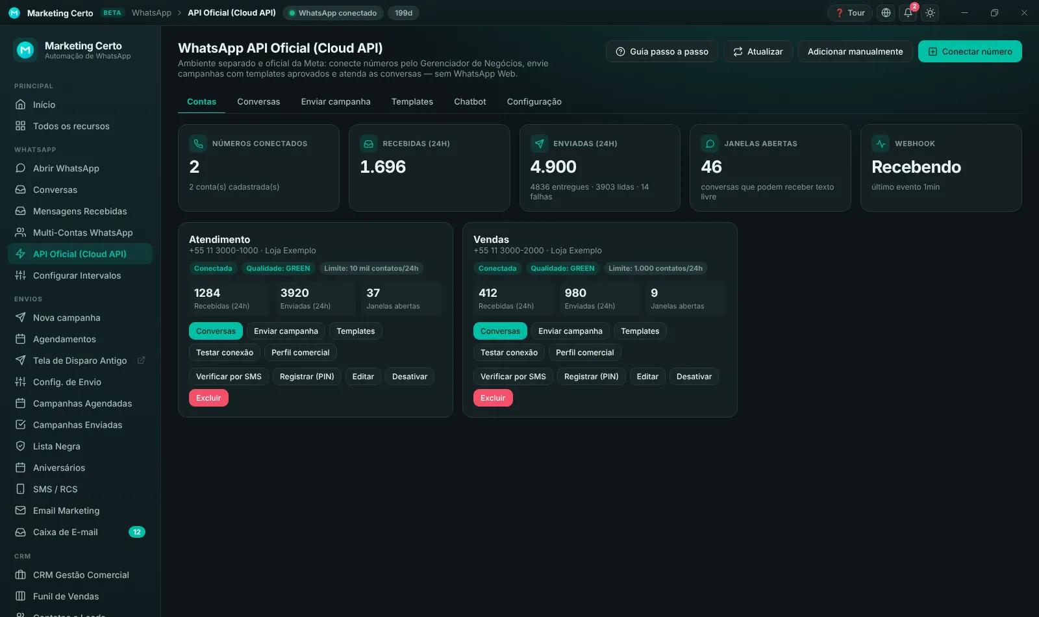Click the phone icon in Números Conectados card
1039x617 pixels.
tap(198, 144)
